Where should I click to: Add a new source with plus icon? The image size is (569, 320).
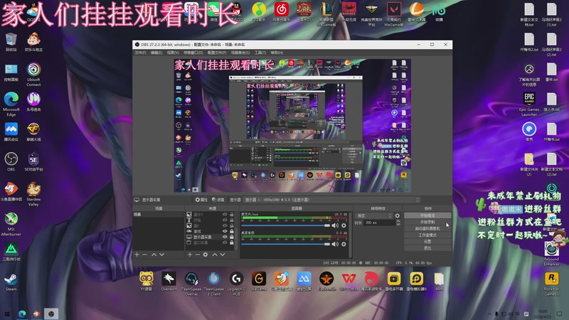point(190,255)
